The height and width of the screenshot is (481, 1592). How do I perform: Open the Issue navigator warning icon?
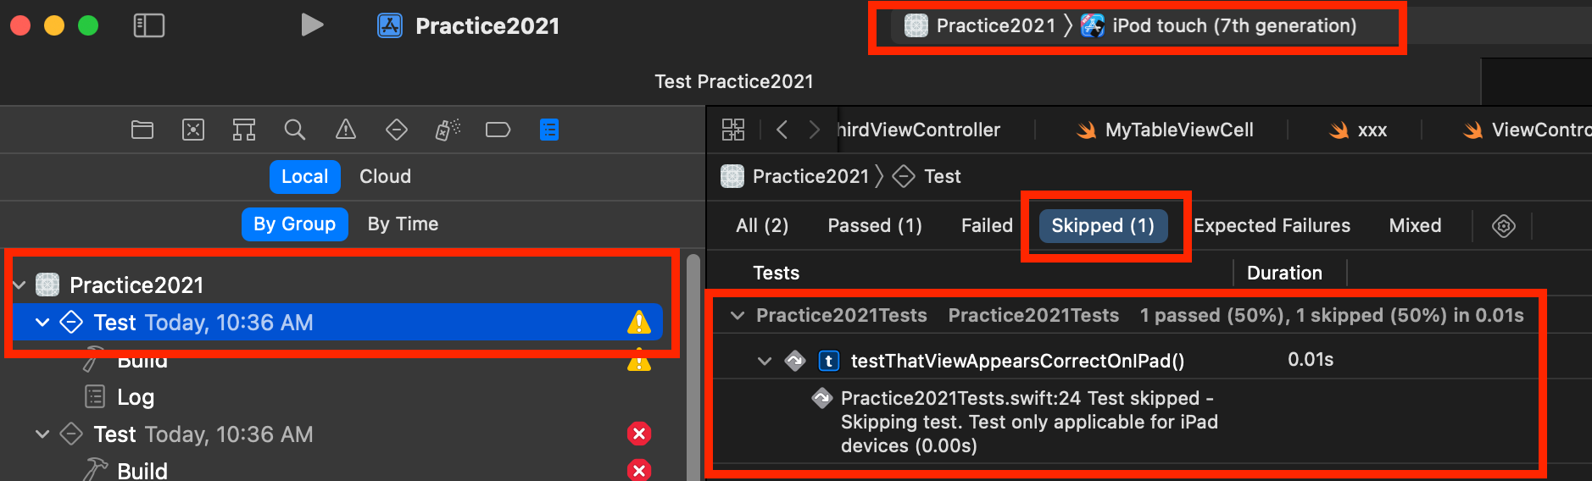click(x=346, y=130)
